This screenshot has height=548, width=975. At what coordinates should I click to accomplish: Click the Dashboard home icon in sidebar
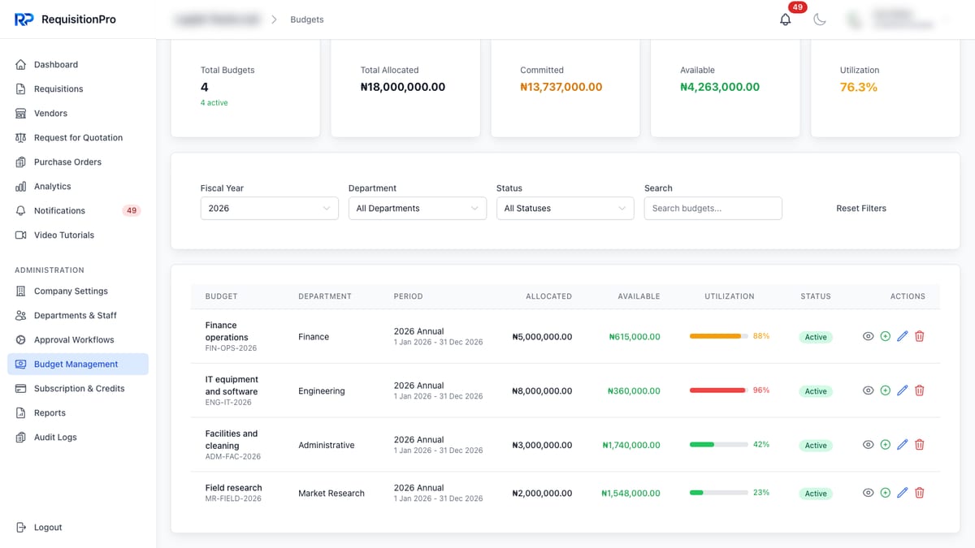coord(21,65)
